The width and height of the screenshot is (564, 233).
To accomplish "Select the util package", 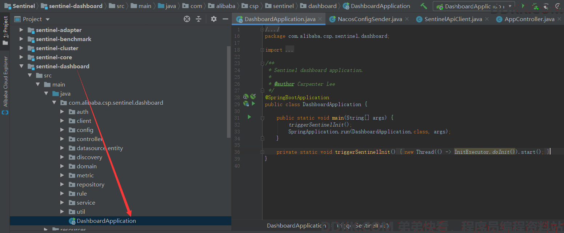I will coord(81,212).
